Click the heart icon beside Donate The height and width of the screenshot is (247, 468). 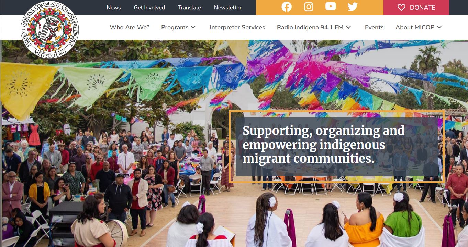[401, 8]
